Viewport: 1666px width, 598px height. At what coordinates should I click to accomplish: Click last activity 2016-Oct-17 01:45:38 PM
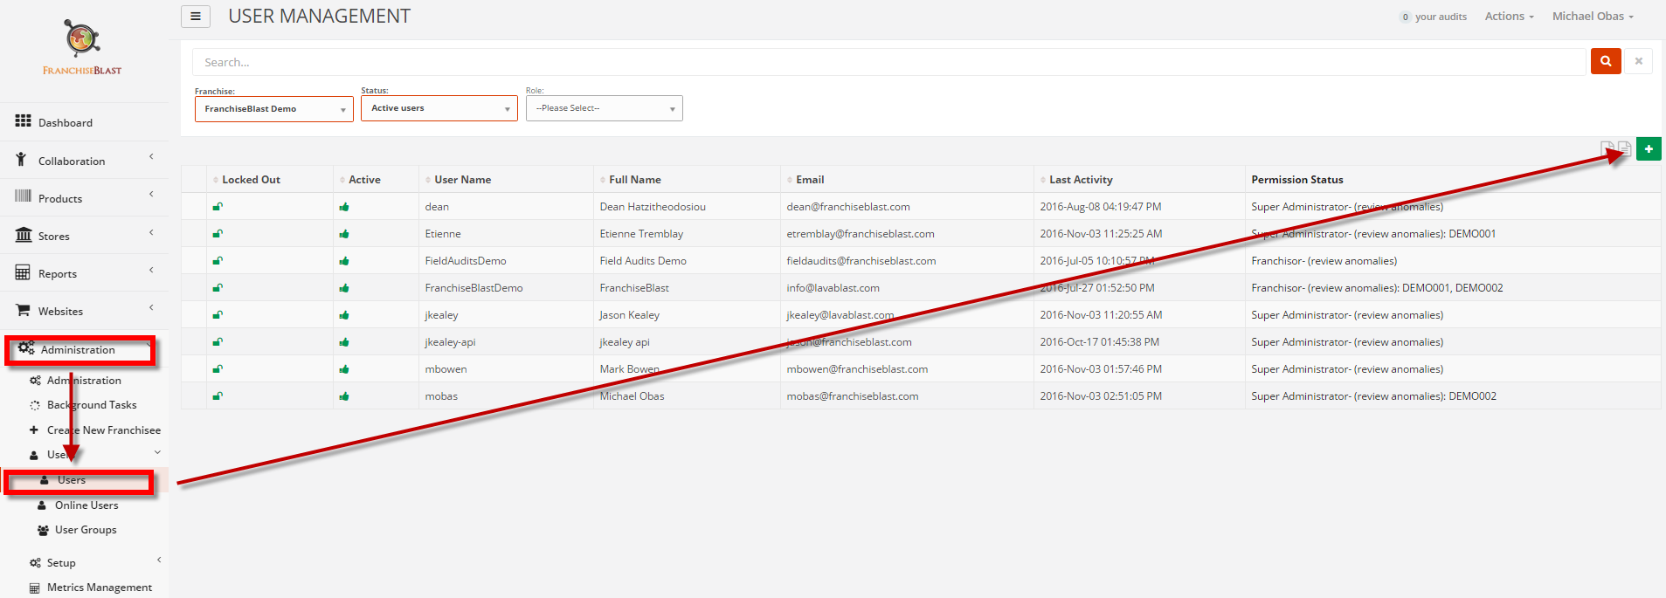(1099, 342)
